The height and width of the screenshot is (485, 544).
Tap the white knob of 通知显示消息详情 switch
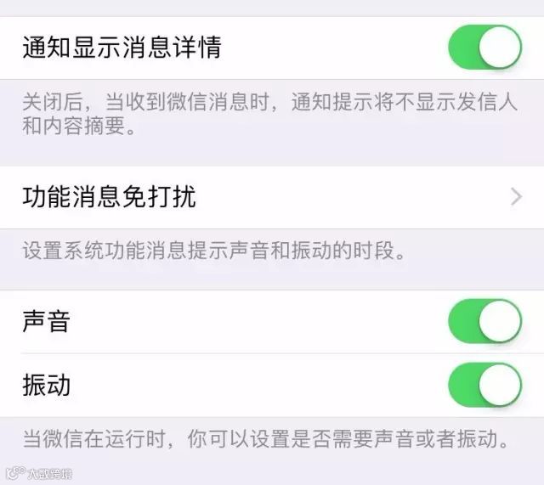coord(500,47)
